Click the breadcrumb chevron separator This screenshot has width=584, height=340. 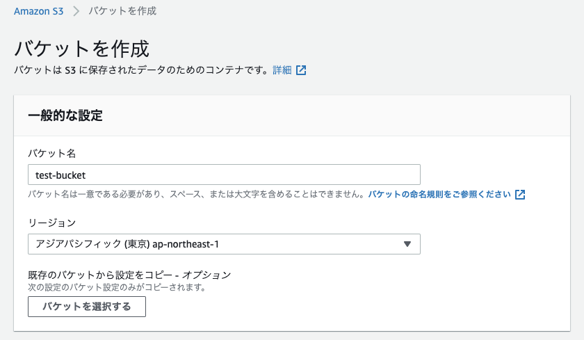(x=76, y=11)
